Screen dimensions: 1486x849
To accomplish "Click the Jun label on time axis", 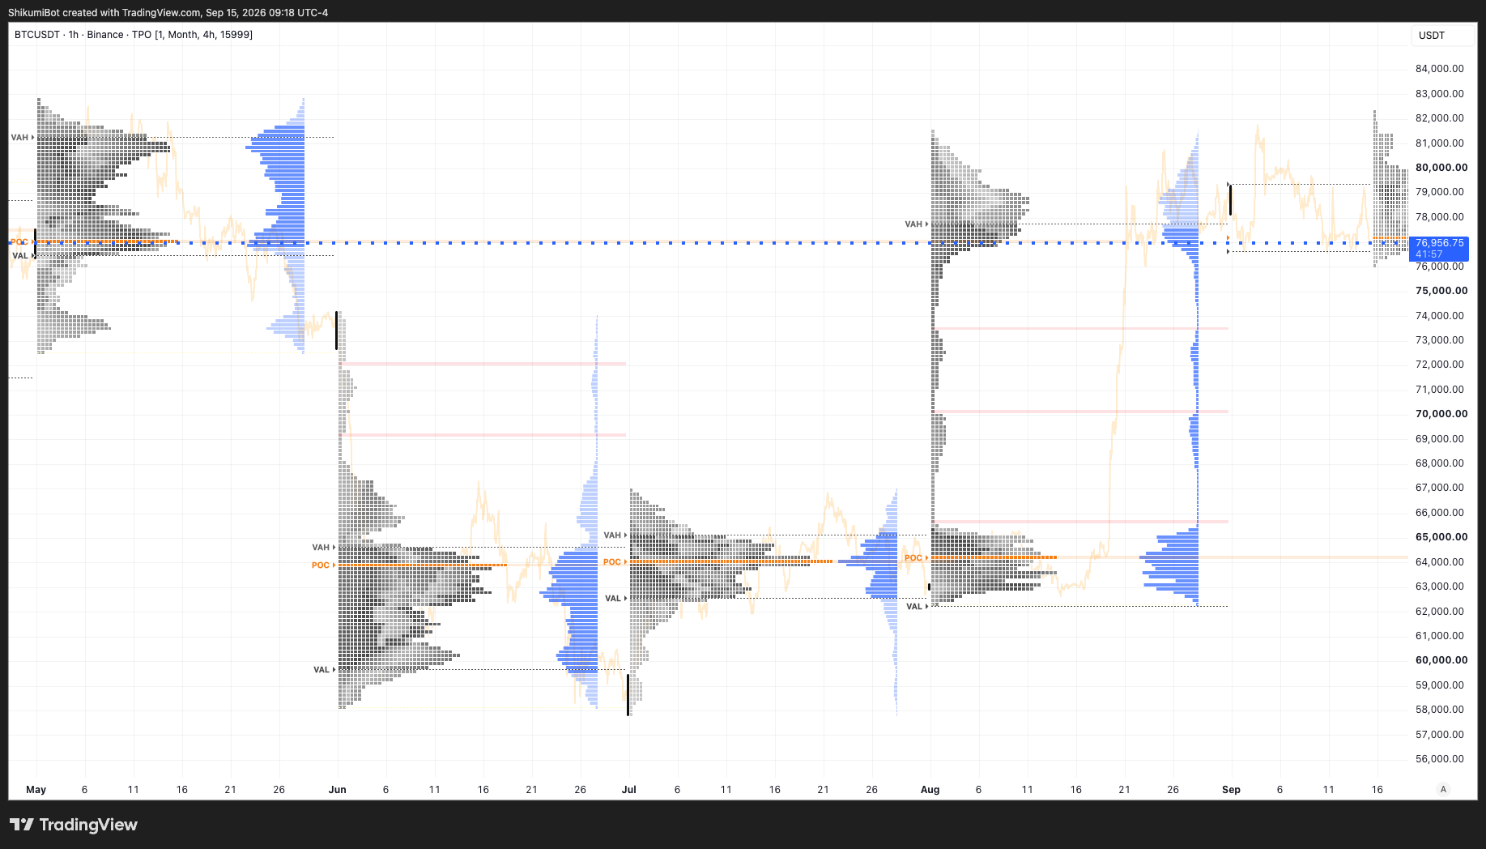I will 338,790.
